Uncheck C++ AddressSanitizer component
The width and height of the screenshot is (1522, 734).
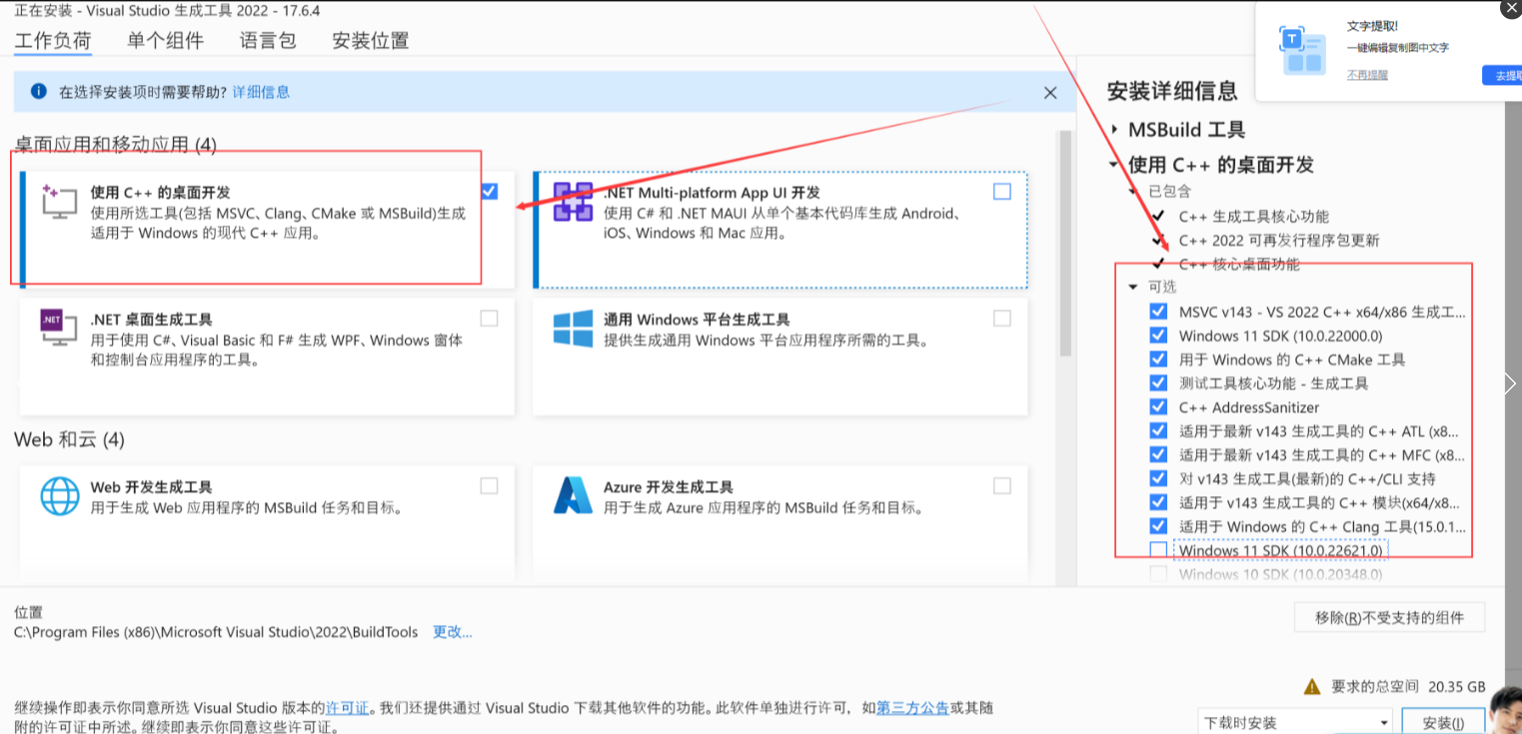[1158, 406]
